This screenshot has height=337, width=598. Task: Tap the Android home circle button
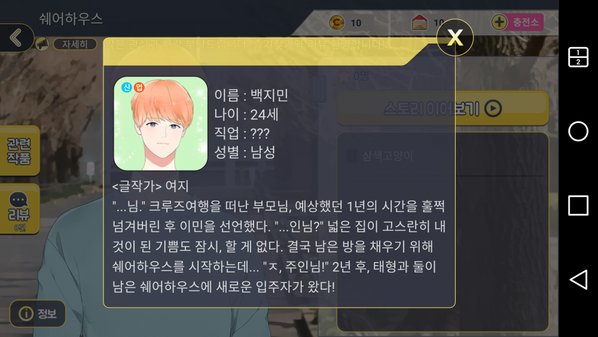point(578,131)
